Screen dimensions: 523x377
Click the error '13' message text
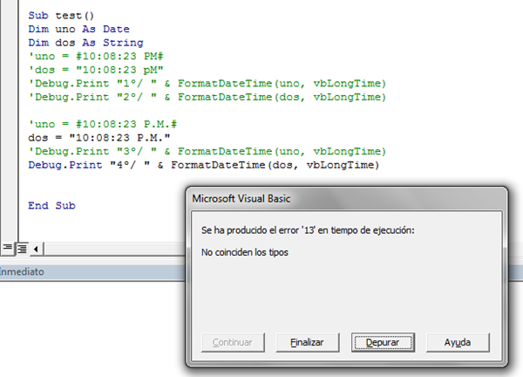pyautogui.click(x=308, y=230)
